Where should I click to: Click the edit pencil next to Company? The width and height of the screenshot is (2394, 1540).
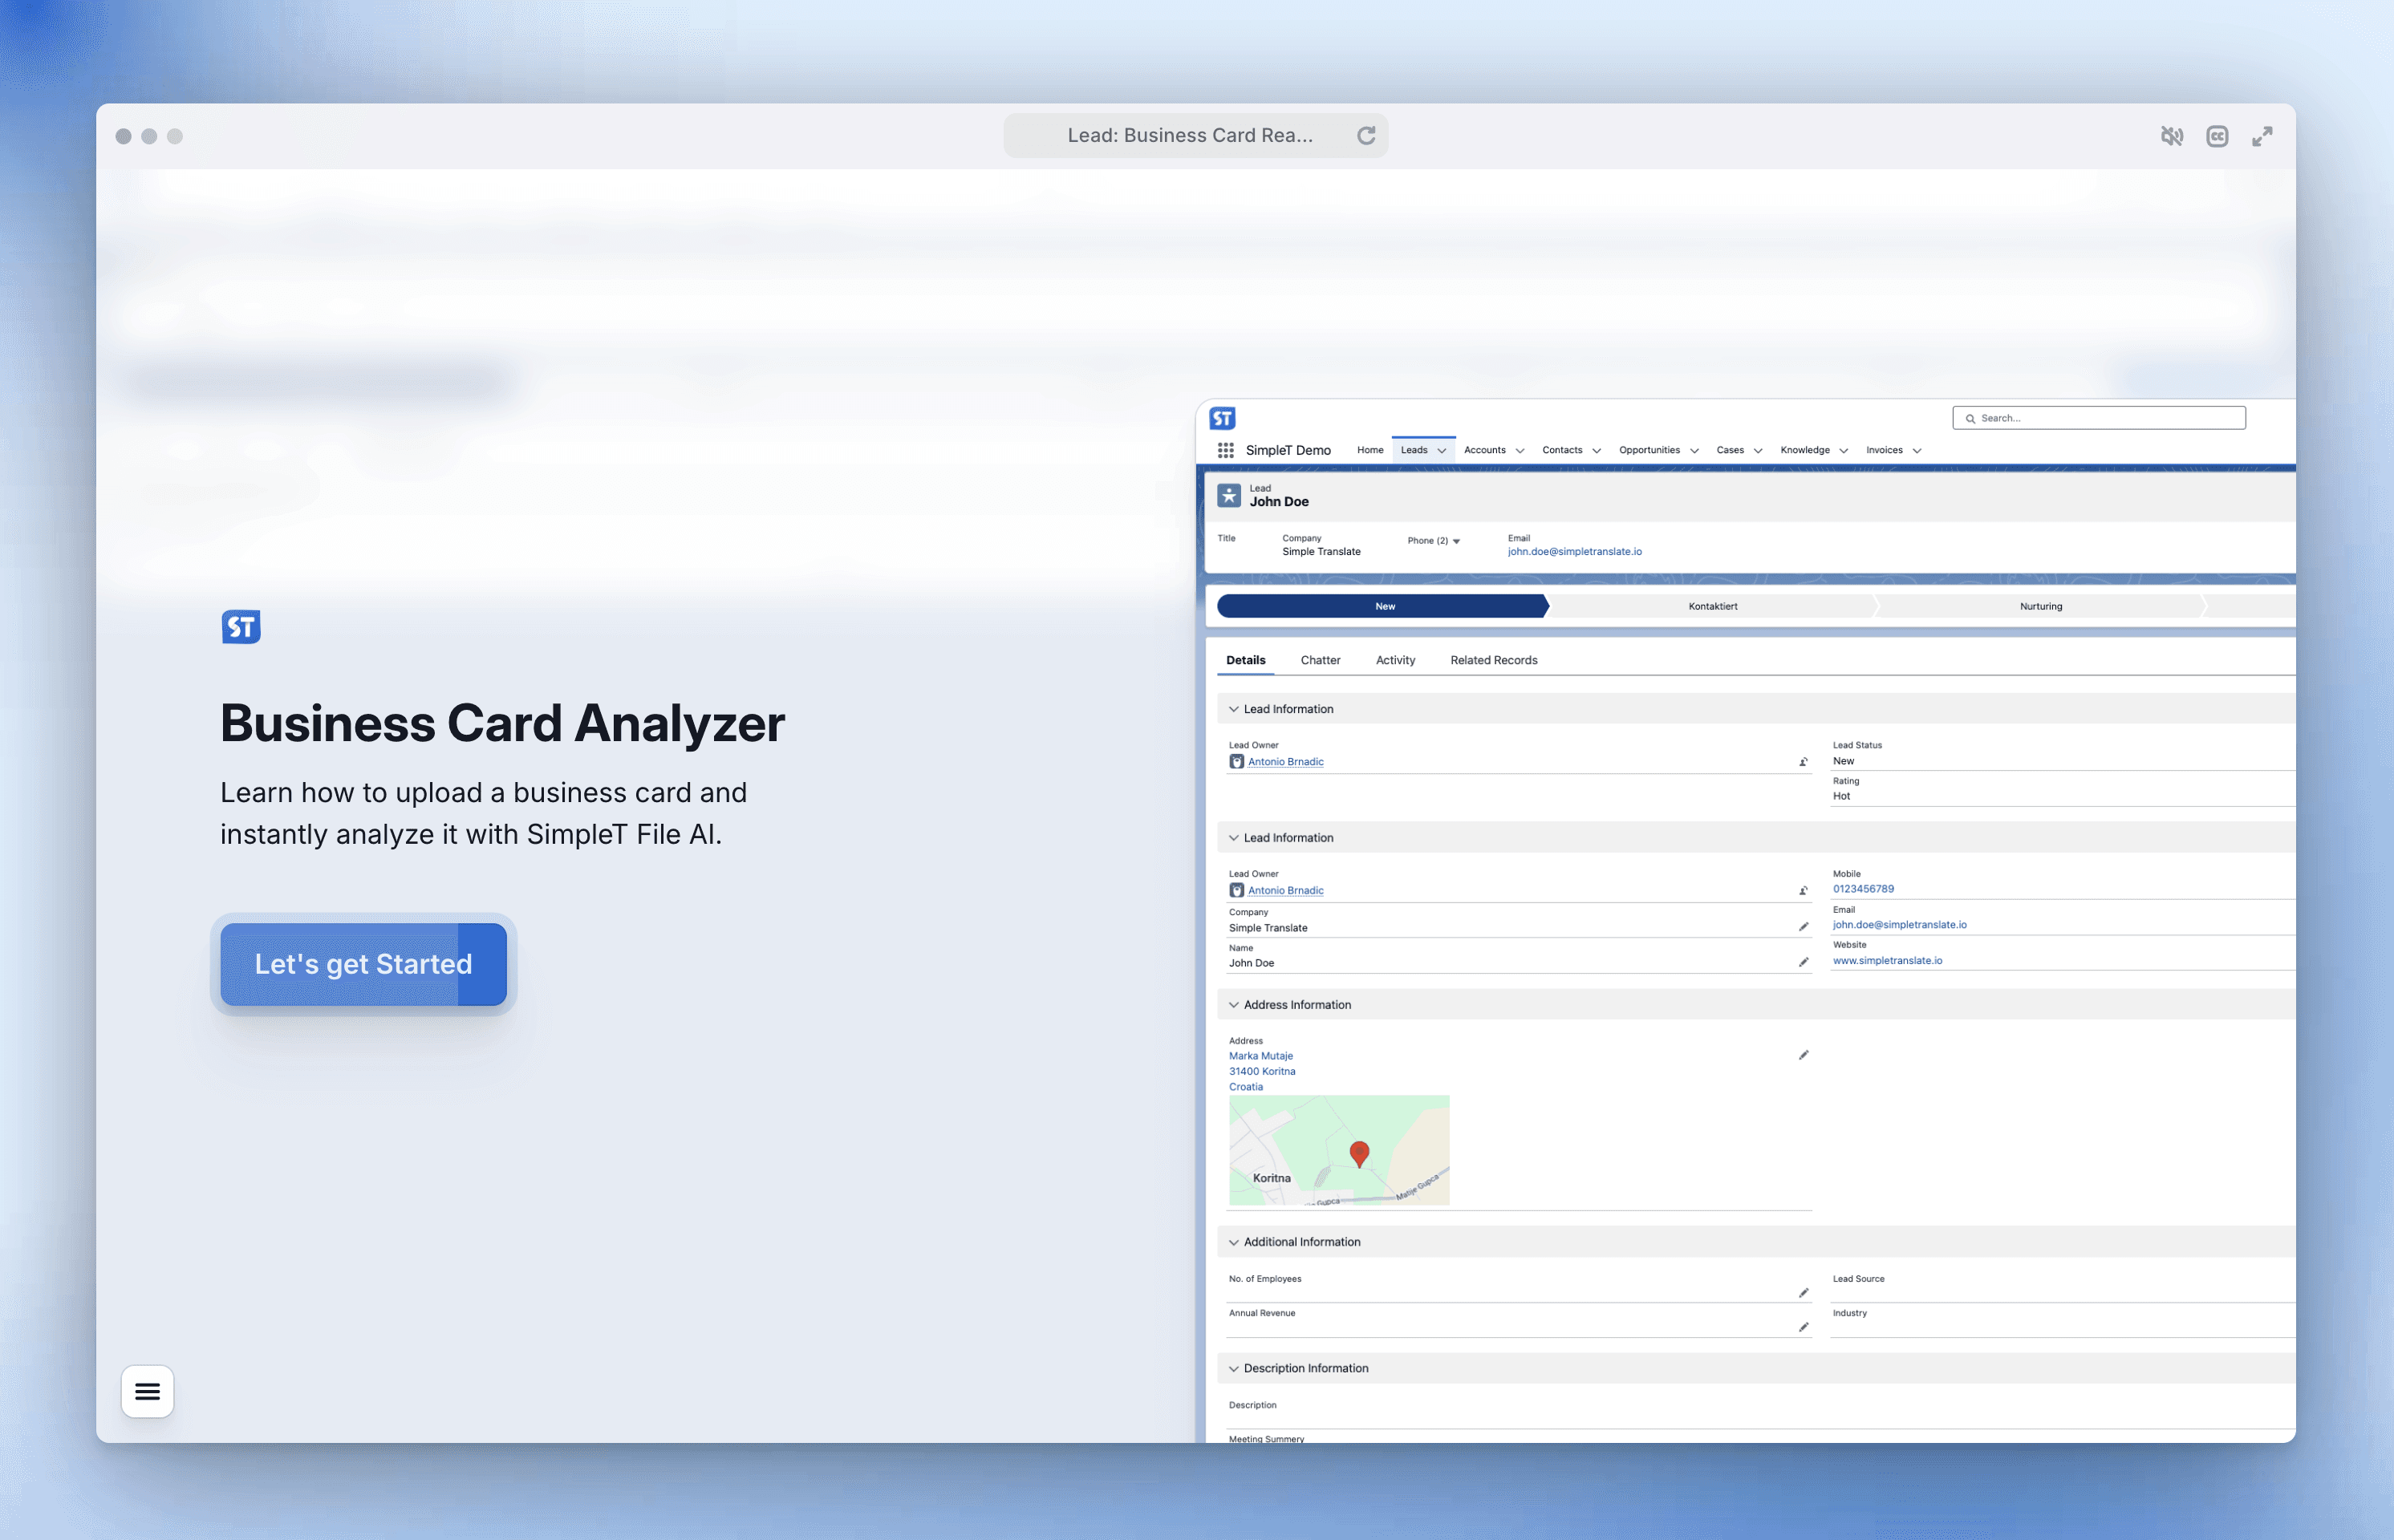click(x=1803, y=927)
